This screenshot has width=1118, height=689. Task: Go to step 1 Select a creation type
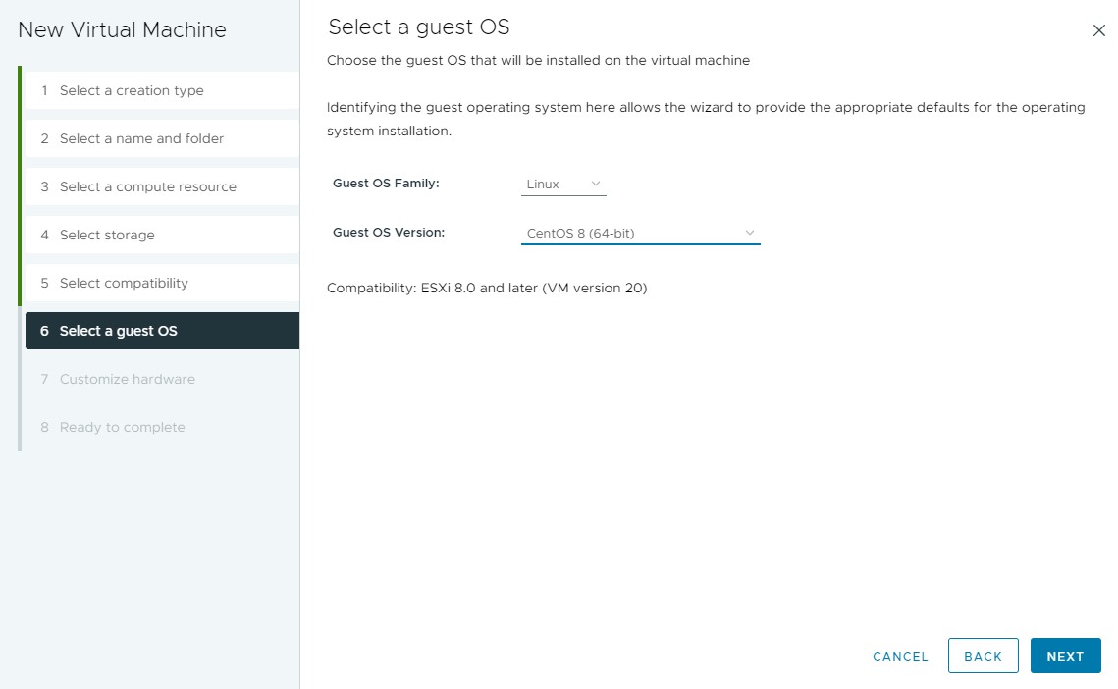[132, 90]
